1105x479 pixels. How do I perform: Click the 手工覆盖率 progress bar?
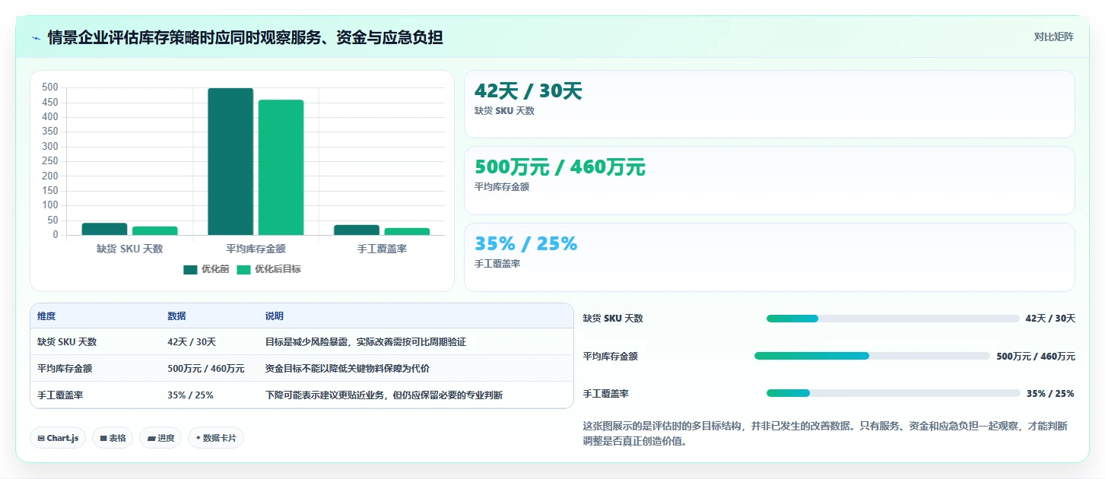[893, 393]
